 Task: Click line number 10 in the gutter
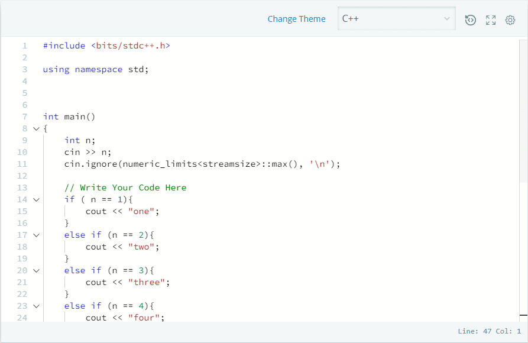(x=22, y=152)
